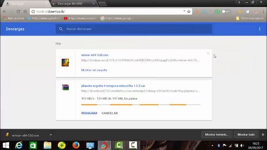Open winrar-x64-550.exe file link
Viewport: 267px width, 150px height.
tap(95, 55)
